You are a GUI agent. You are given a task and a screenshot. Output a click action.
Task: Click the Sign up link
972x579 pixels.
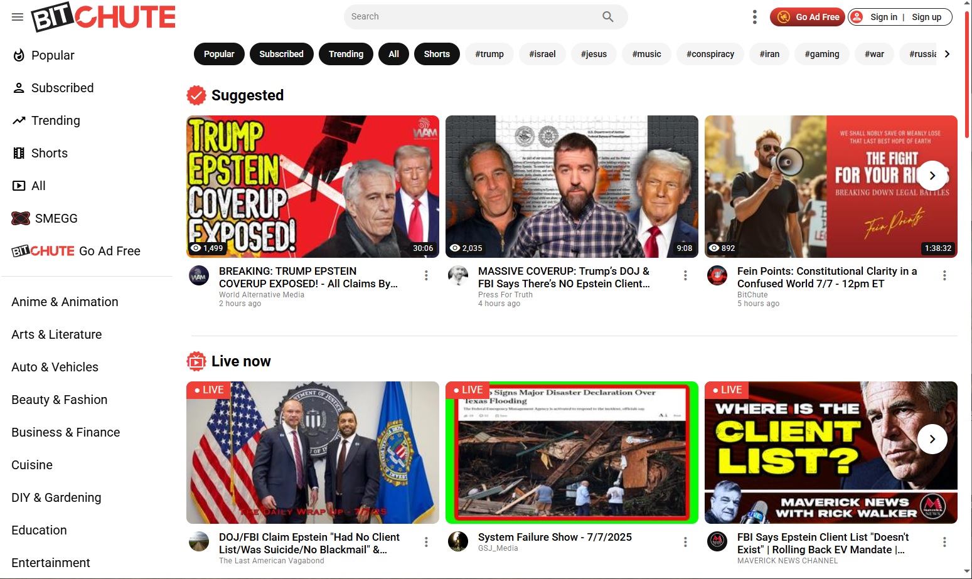click(926, 17)
